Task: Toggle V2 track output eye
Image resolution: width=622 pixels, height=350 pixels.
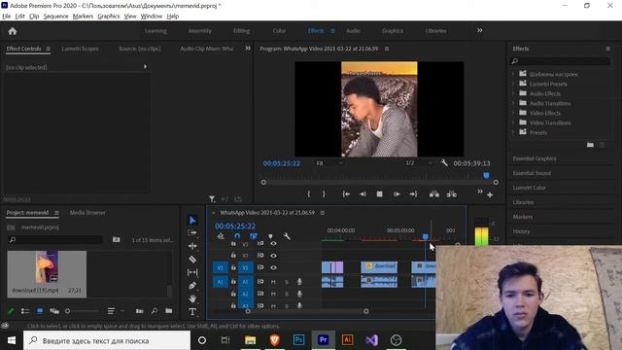Action: tap(273, 255)
